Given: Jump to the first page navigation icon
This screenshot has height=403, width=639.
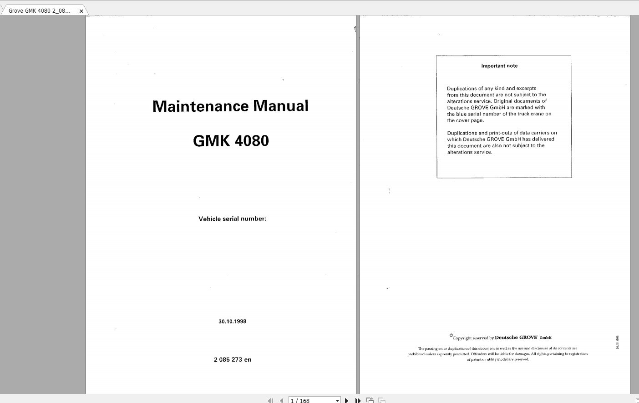Looking at the screenshot, I should (x=271, y=400).
